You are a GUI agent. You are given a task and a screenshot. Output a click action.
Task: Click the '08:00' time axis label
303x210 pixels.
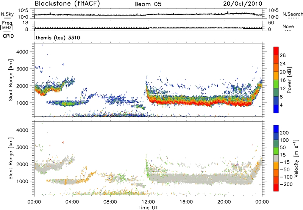[x=110, y=202]
